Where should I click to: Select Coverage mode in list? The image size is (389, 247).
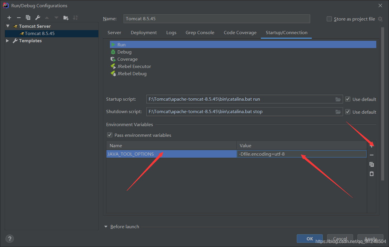point(243,59)
